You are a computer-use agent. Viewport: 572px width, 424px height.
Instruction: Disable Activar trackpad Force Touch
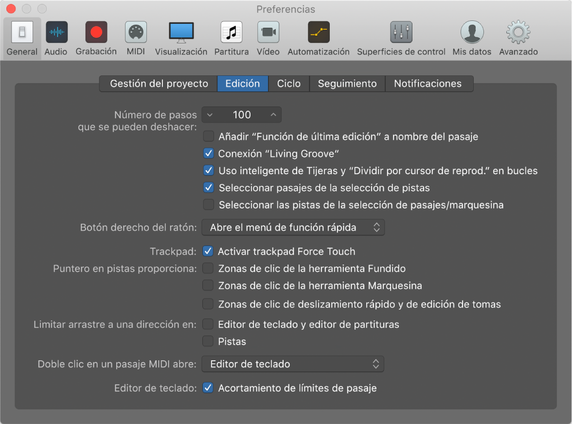208,251
